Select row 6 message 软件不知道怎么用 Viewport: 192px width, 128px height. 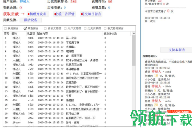[68, 60]
